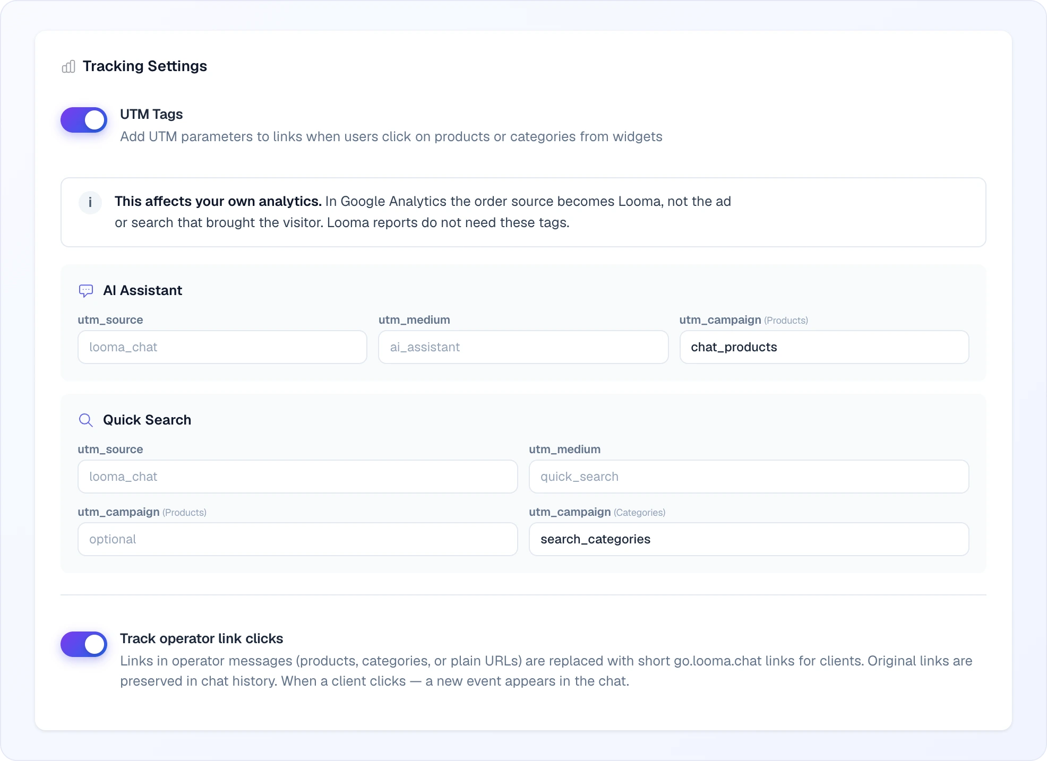This screenshot has height=761, width=1047.
Task: Click the utm_campaign (Products) label under Quick Search
Action: tap(142, 512)
